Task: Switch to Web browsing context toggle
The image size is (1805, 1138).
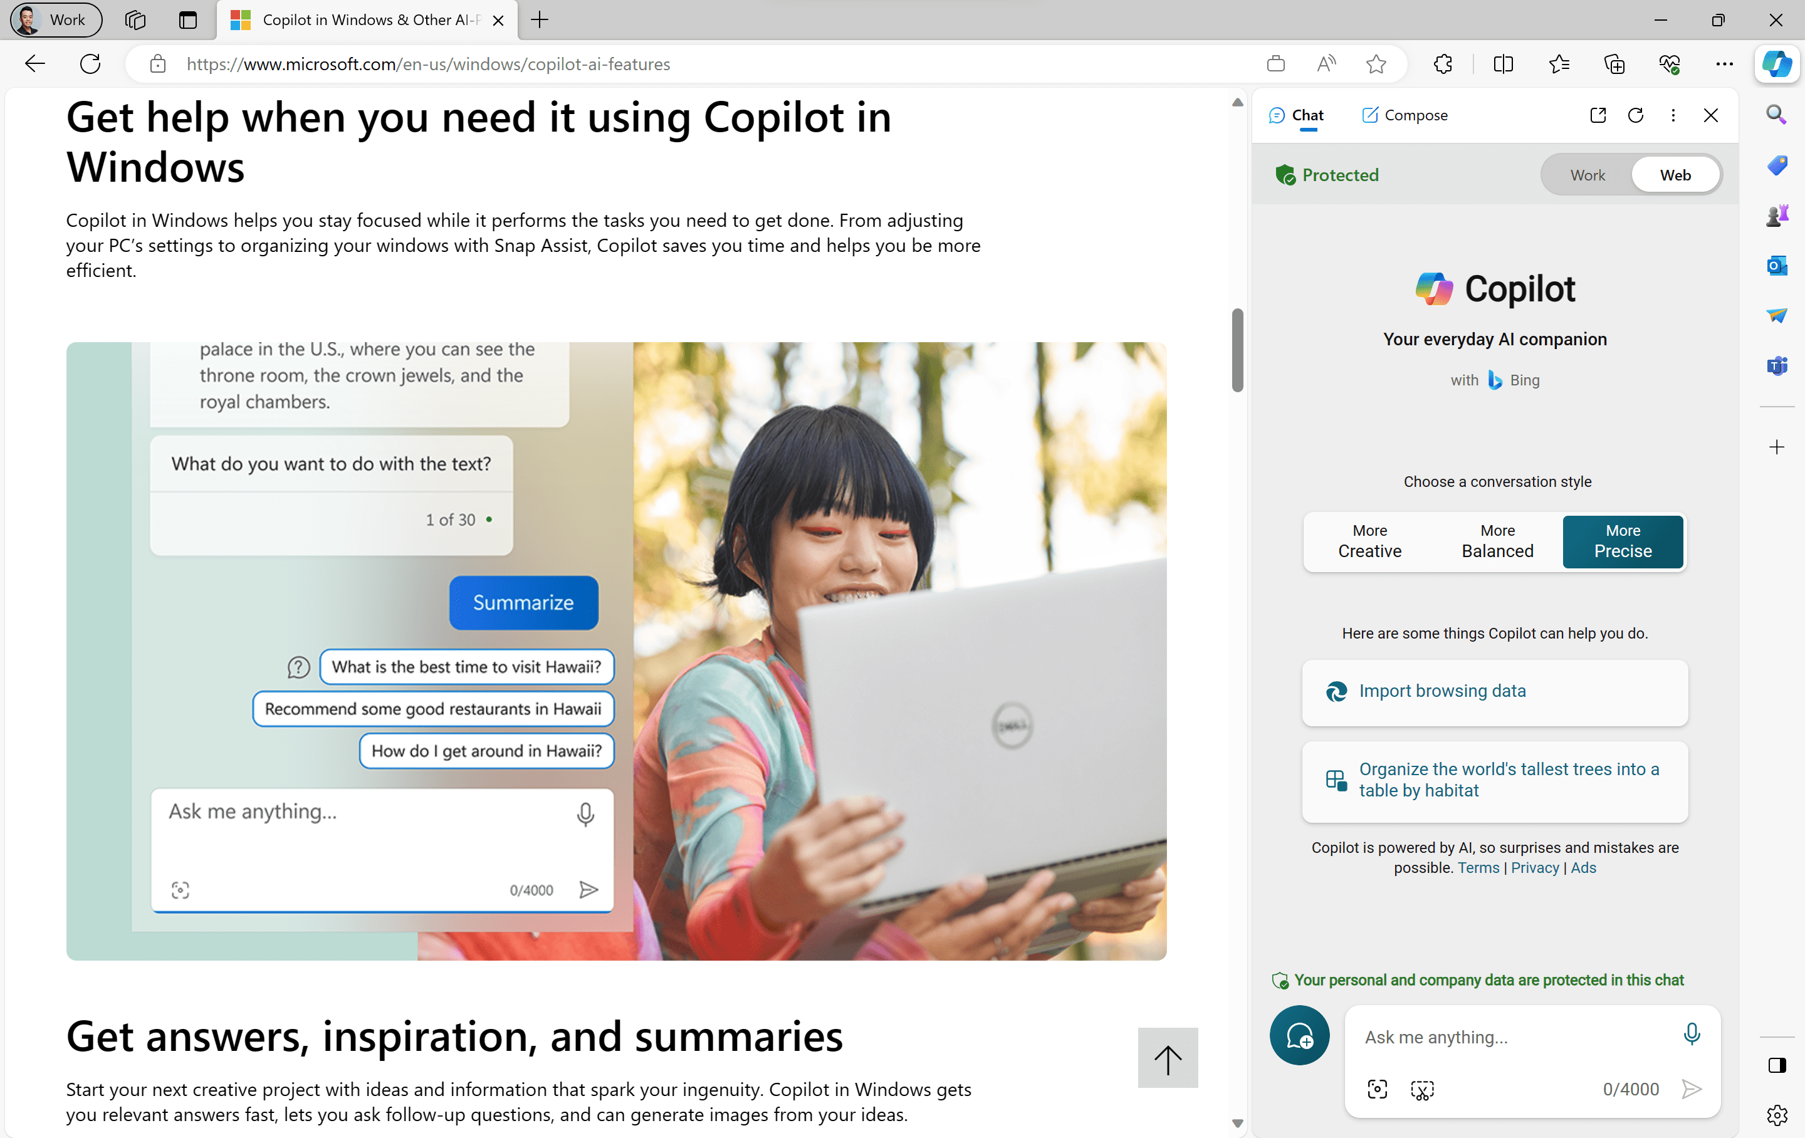Action: [1675, 173]
